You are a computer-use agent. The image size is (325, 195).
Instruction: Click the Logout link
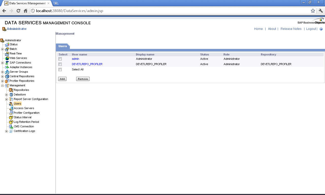tap(311, 29)
